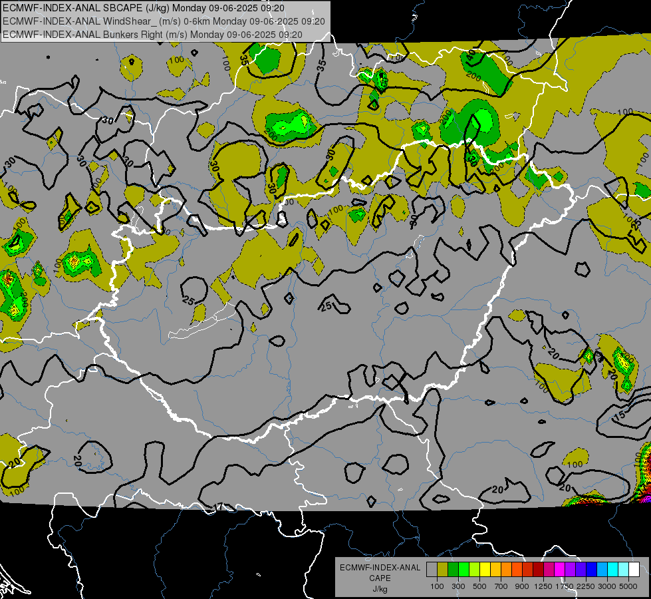The width and height of the screenshot is (651, 599).
Task: Click the legend tick label 900
Action: (522, 586)
